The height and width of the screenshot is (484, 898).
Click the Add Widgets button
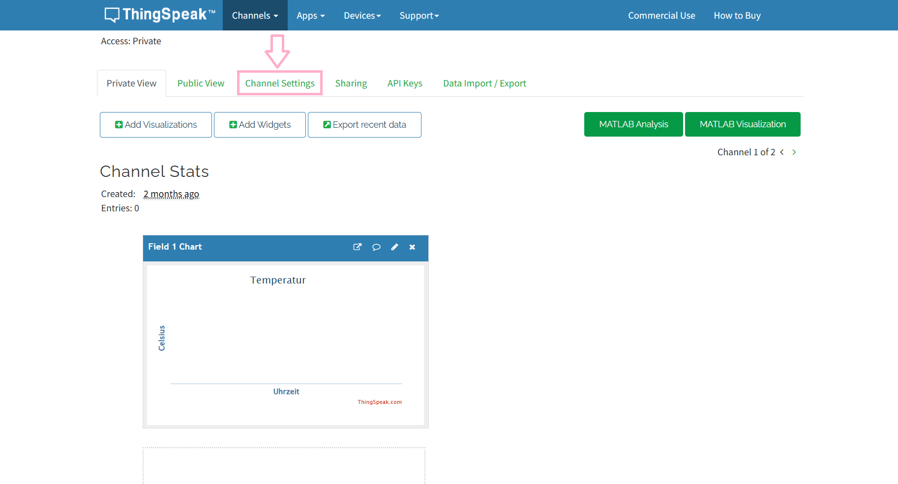260,125
